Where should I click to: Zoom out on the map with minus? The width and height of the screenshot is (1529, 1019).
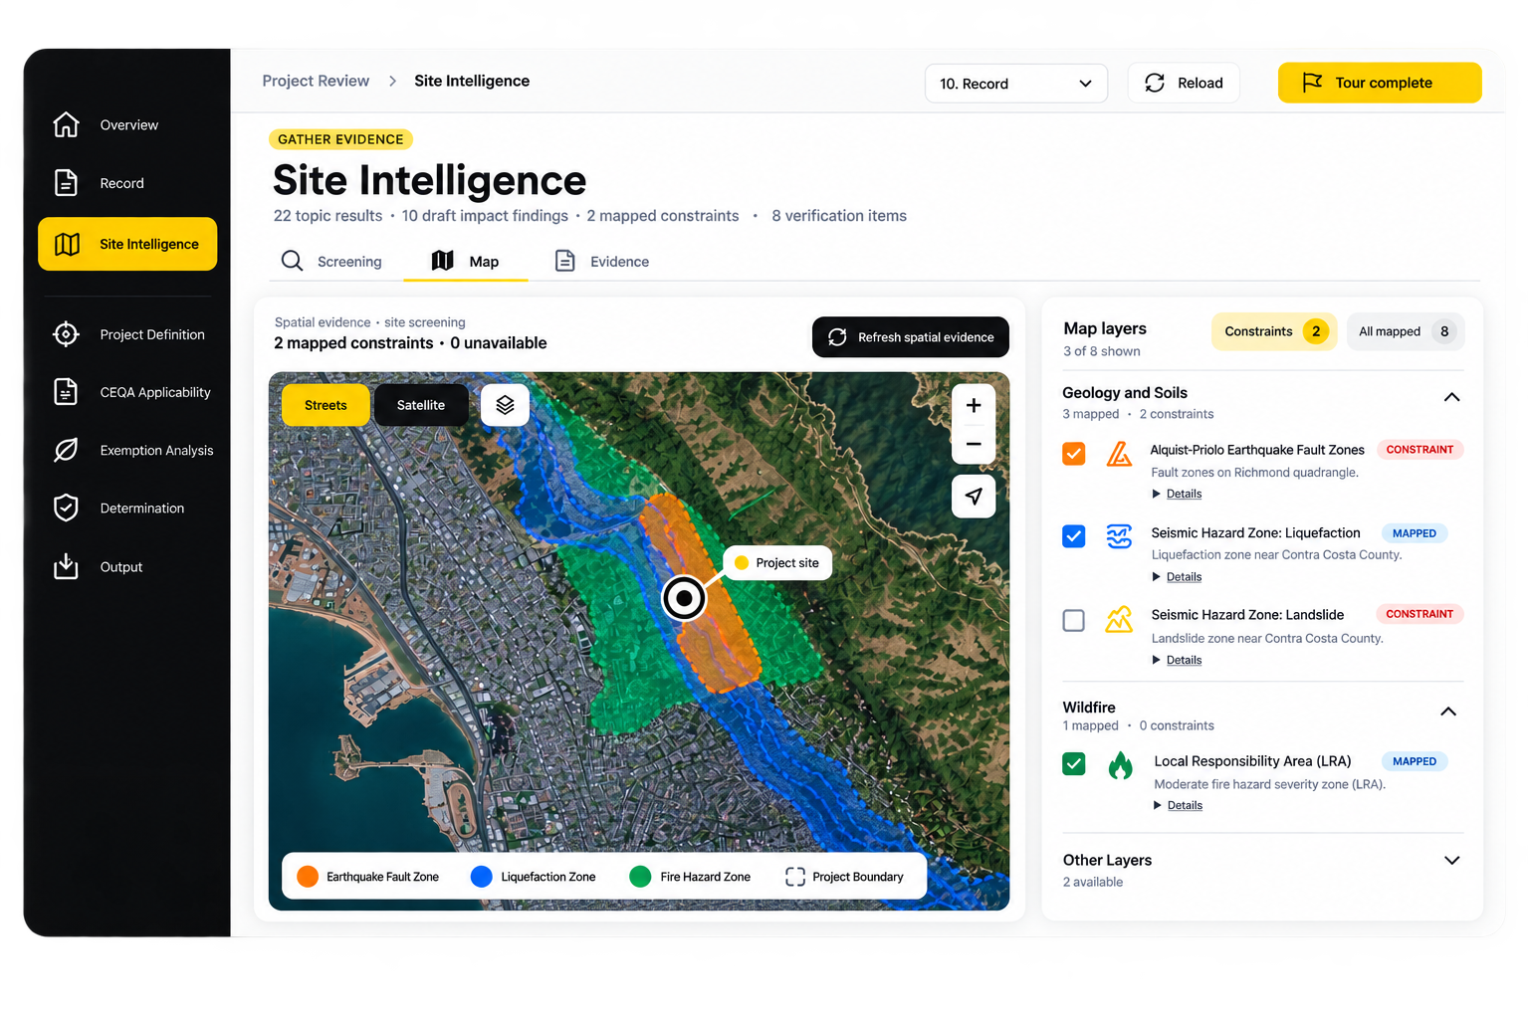pyautogui.click(x=974, y=444)
